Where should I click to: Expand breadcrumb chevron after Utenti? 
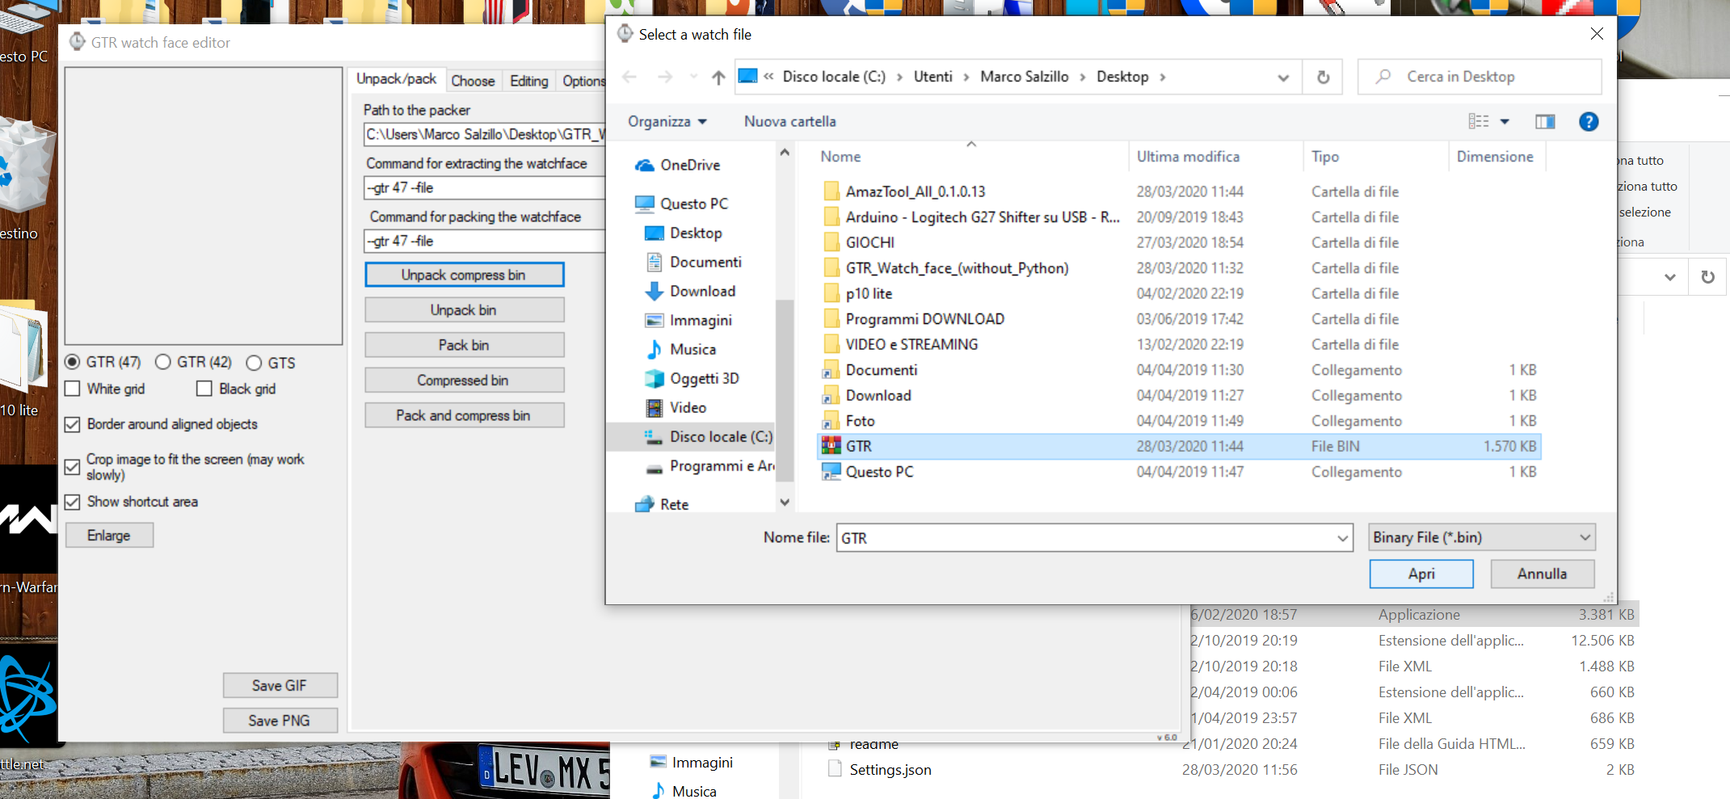[x=966, y=78]
